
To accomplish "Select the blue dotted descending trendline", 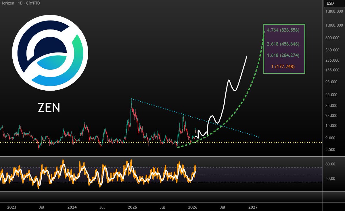I will [x=195, y=118].
